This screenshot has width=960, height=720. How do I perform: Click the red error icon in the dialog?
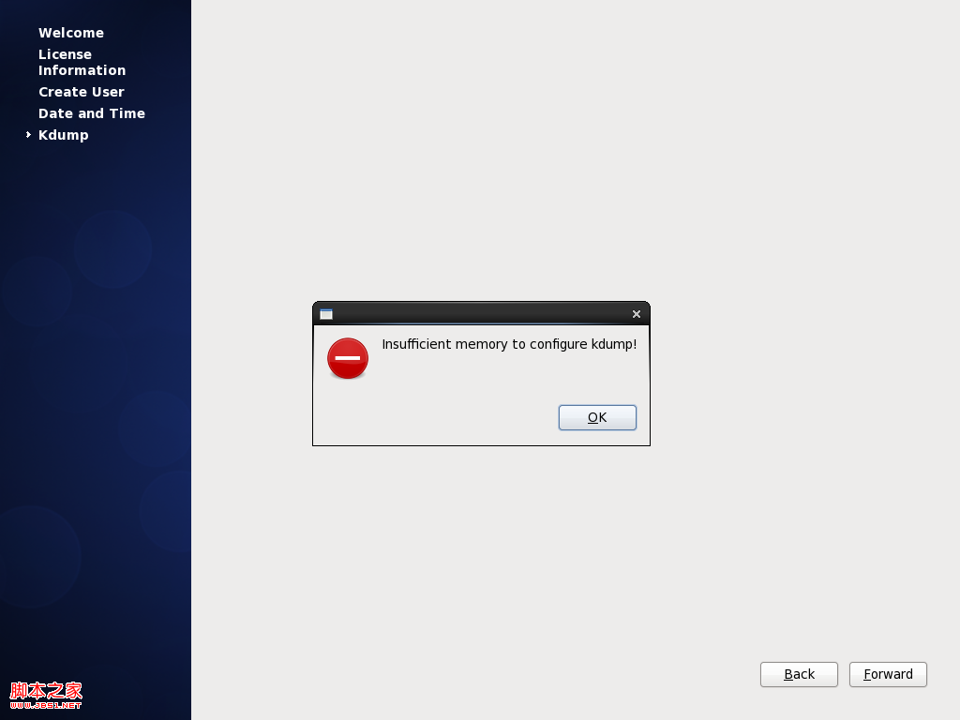[347, 358]
